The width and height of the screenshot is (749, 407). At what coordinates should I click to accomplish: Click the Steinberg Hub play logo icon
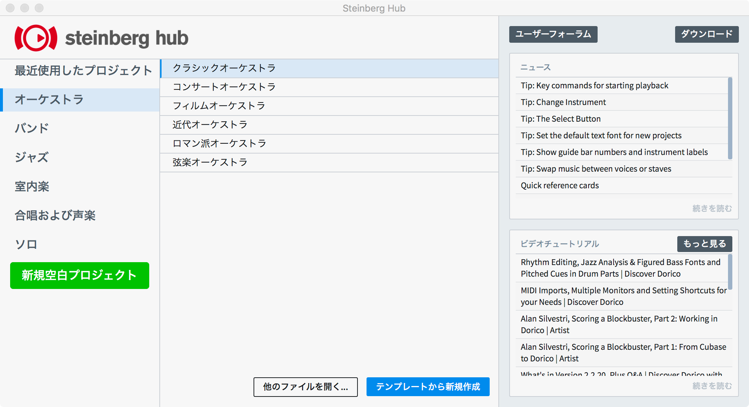[x=36, y=38]
